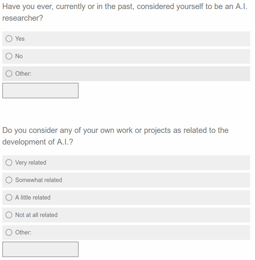Click the 'A little related' label text
Screen dimensions: 255x260
33,198
